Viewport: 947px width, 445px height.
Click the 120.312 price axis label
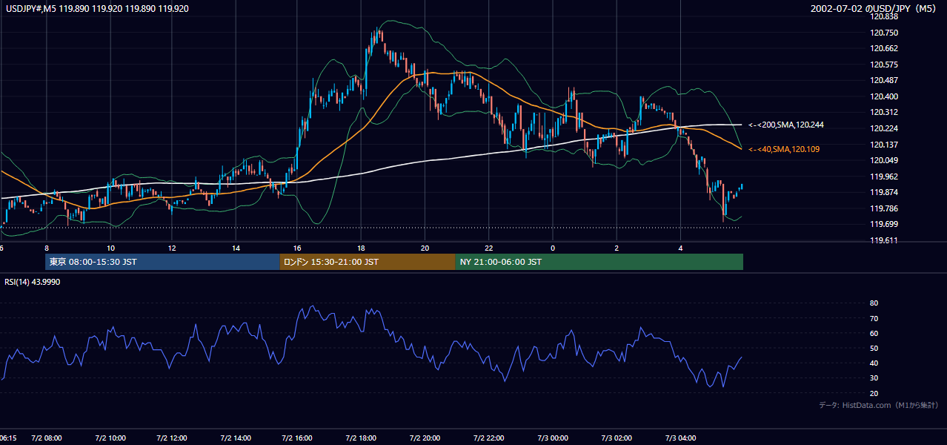885,112
